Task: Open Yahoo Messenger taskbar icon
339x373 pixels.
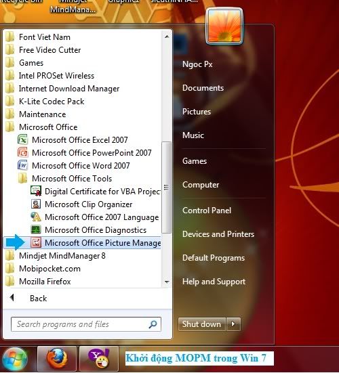Action: click(99, 359)
